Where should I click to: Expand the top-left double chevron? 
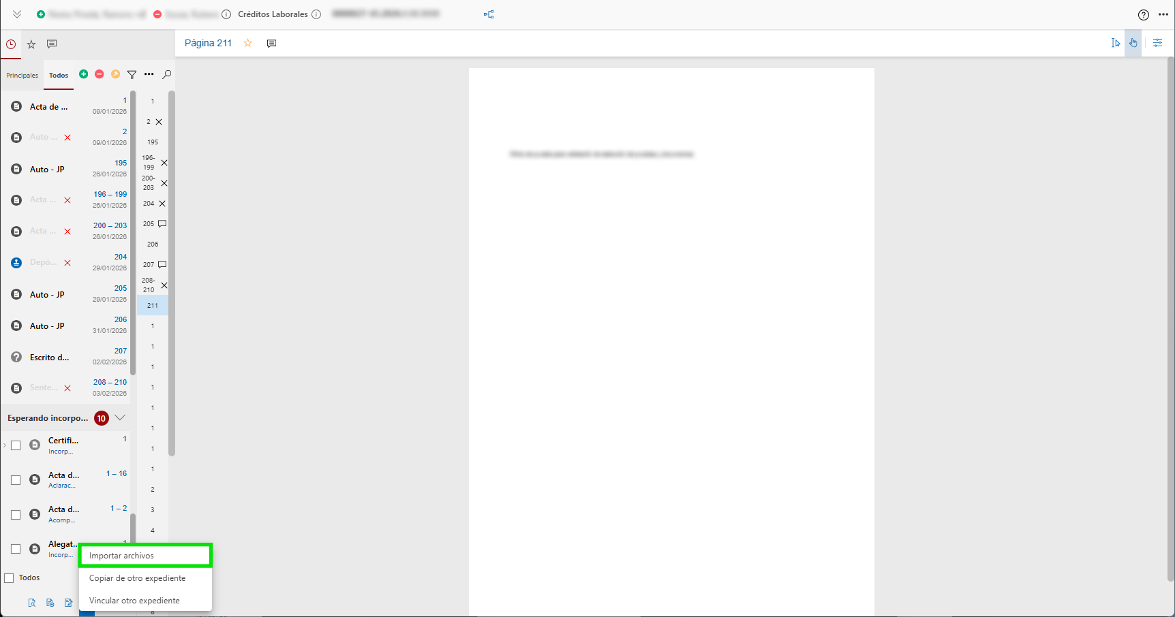pos(17,14)
